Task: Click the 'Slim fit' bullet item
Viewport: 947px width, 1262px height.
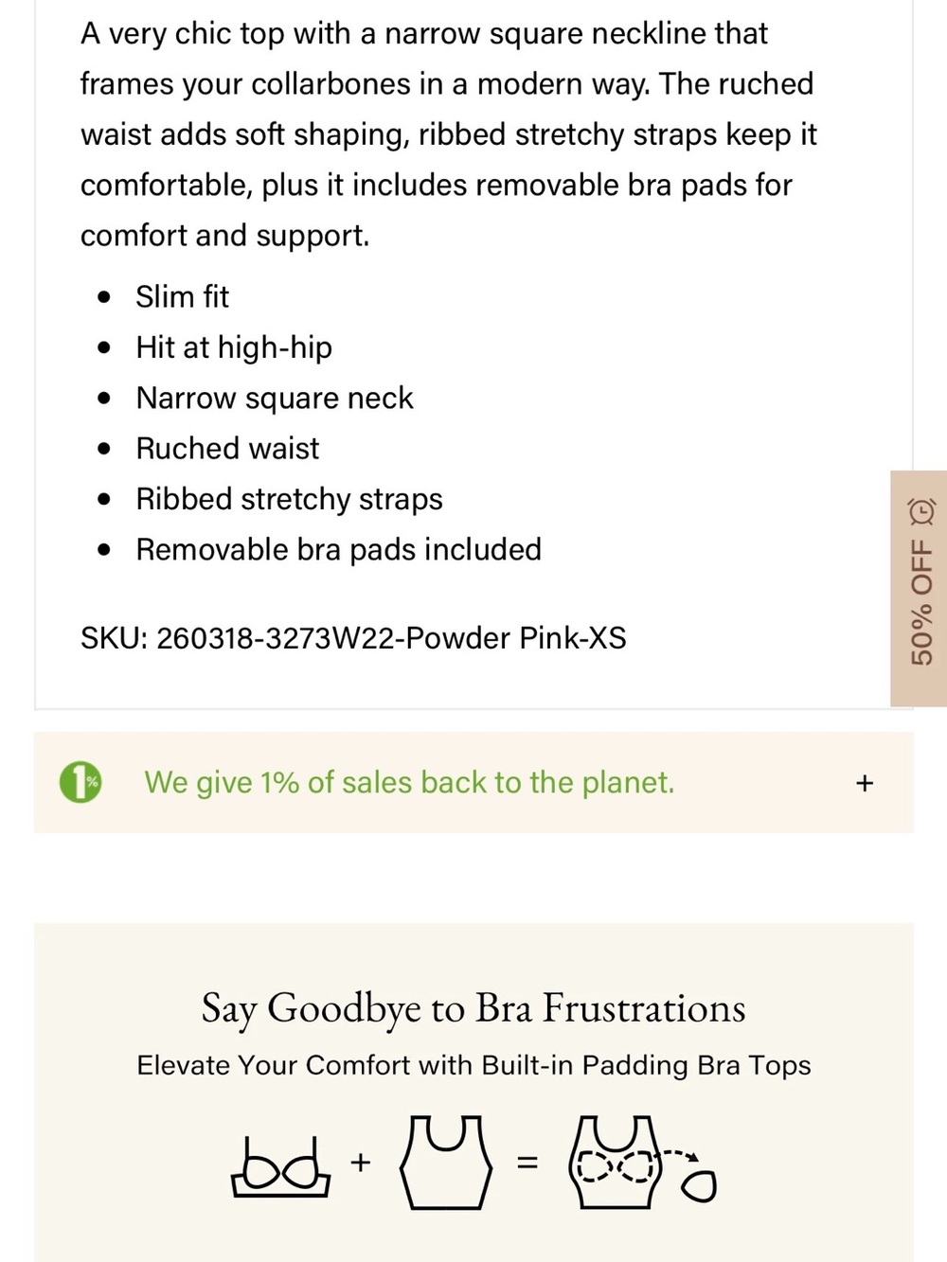Action: 182,296
